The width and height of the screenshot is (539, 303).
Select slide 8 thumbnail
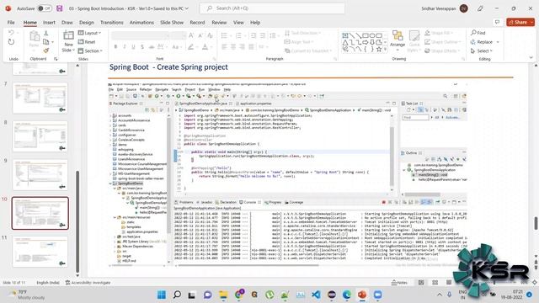(x=40, y=136)
